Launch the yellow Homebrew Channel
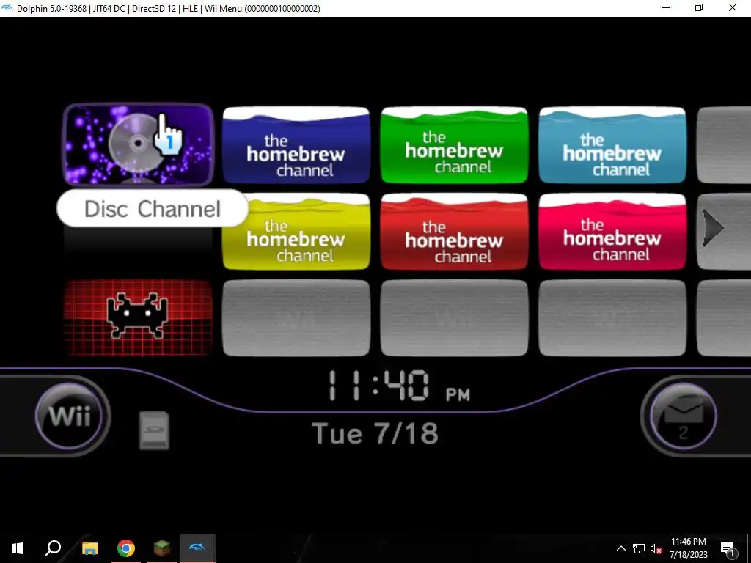 click(296, 232)
